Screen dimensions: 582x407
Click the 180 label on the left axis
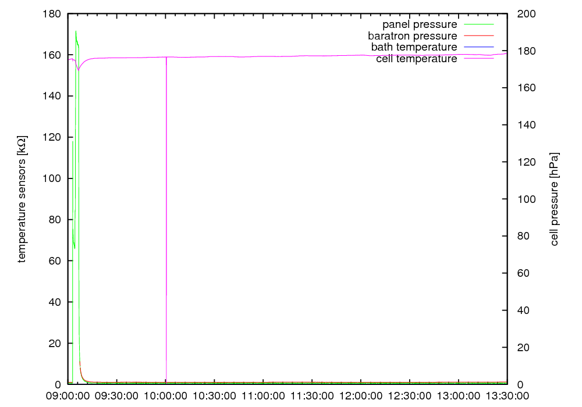[x=52, y=13]
